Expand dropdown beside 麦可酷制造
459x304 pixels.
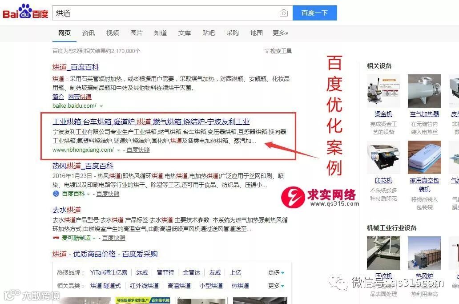[x=94, y=239]
